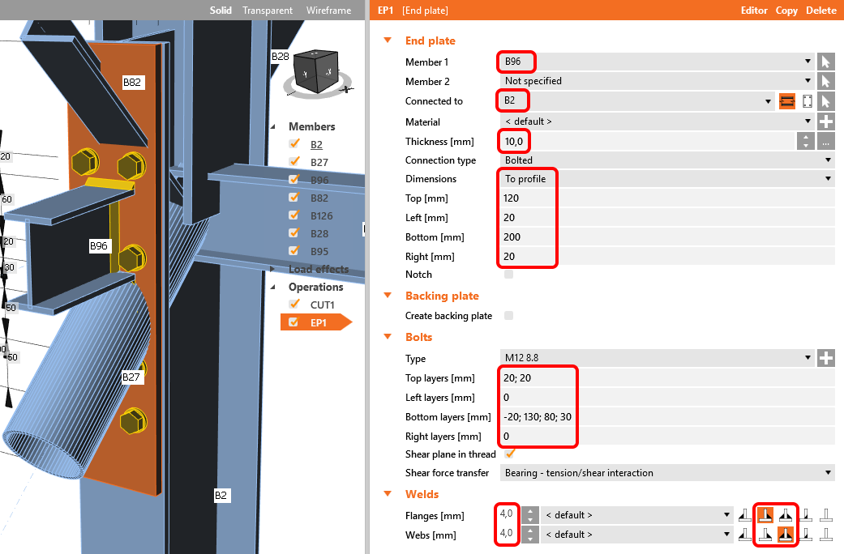Click the Copy button

point(786,11)
